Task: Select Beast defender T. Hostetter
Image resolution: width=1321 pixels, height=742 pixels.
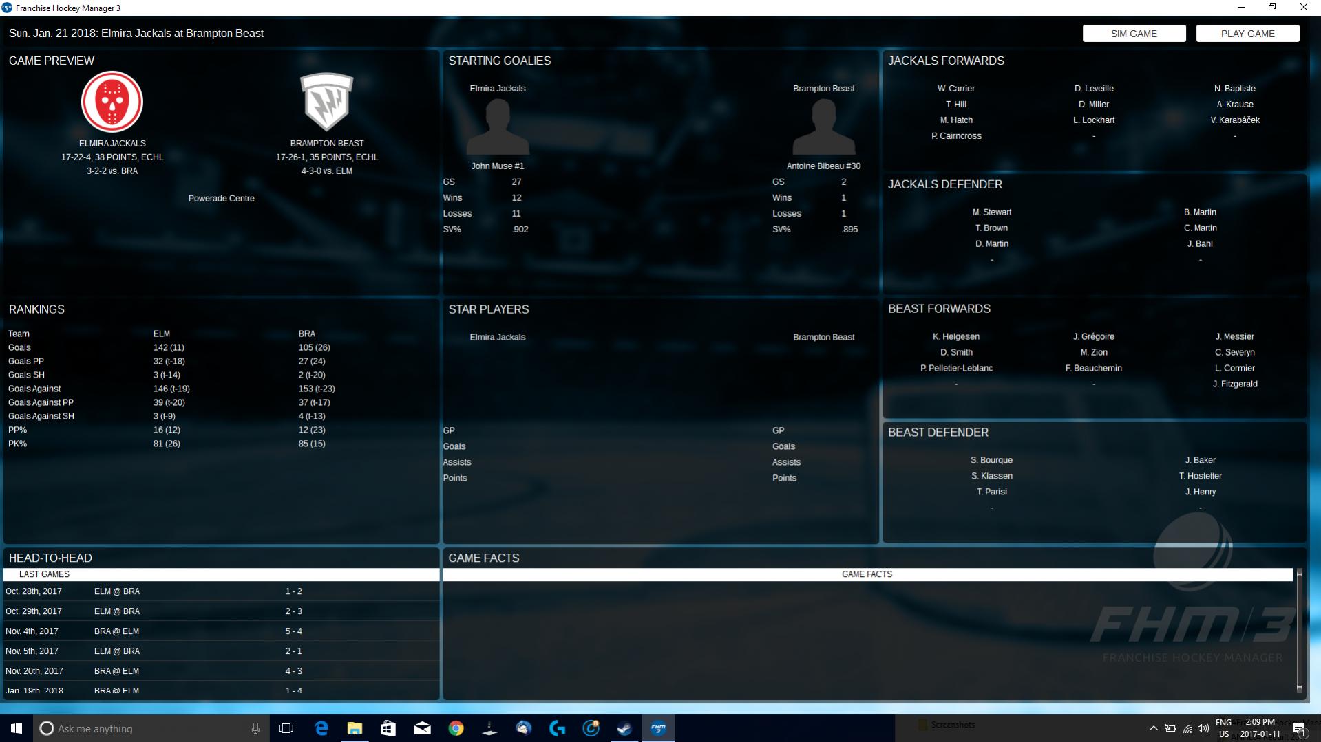Action: [x=1200, y=477]
